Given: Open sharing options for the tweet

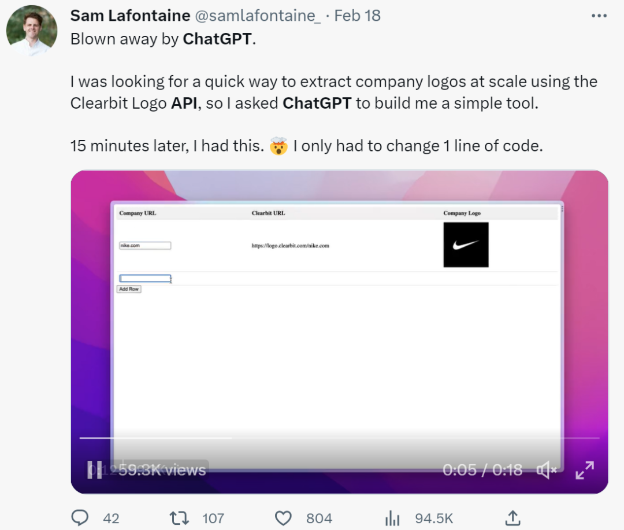Looking at the screenshot, I should pyautogui.click(x=512, y=518).
